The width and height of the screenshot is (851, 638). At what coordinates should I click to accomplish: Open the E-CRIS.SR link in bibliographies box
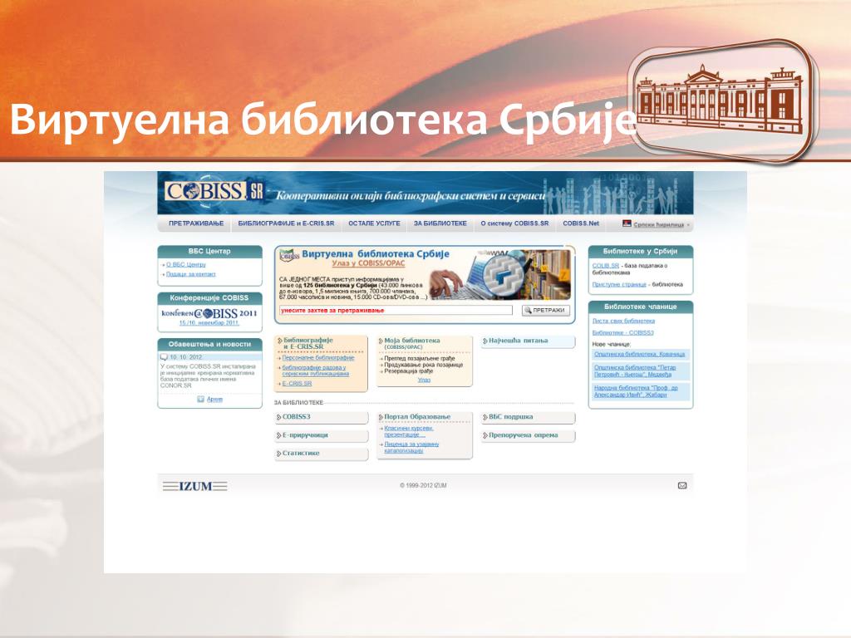point(297,384)
